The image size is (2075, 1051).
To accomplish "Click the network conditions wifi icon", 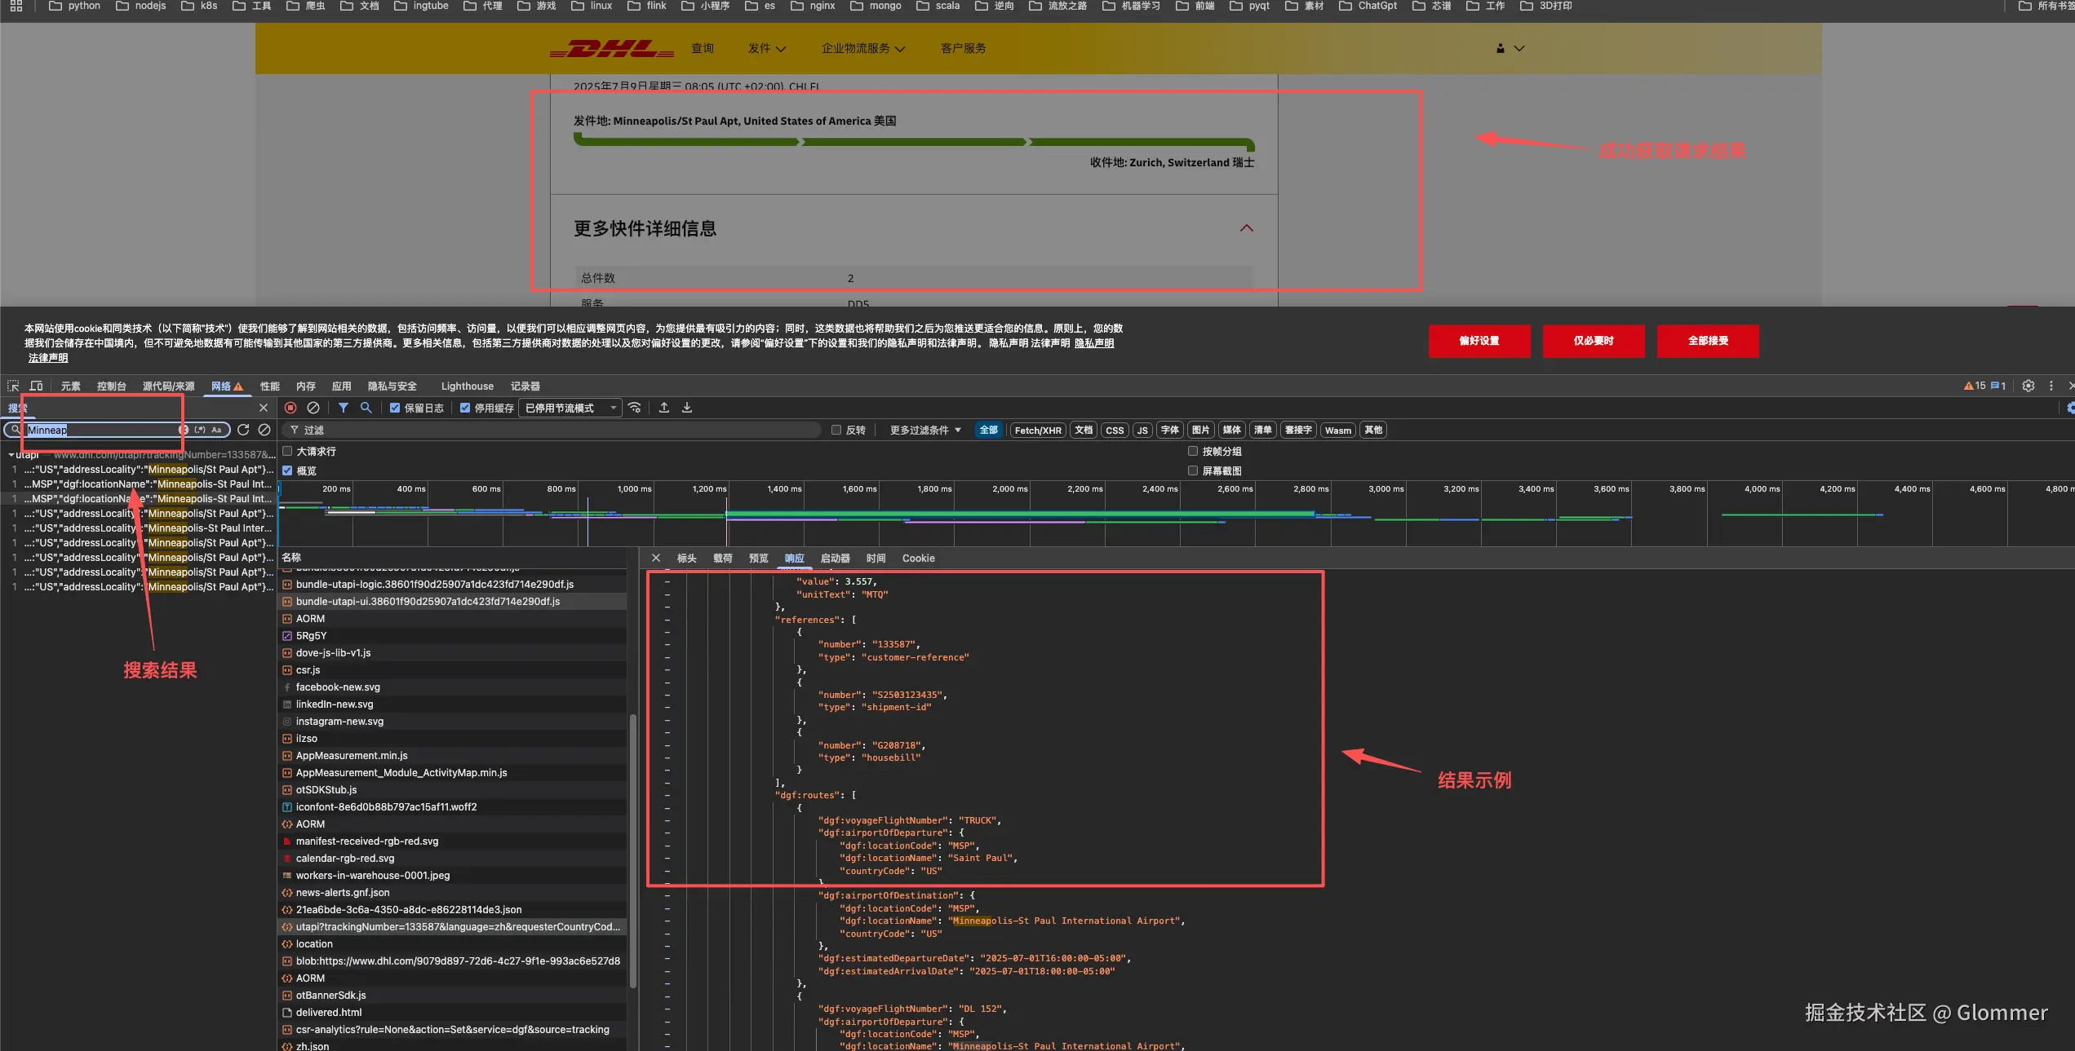I will [x=635, y=408].
